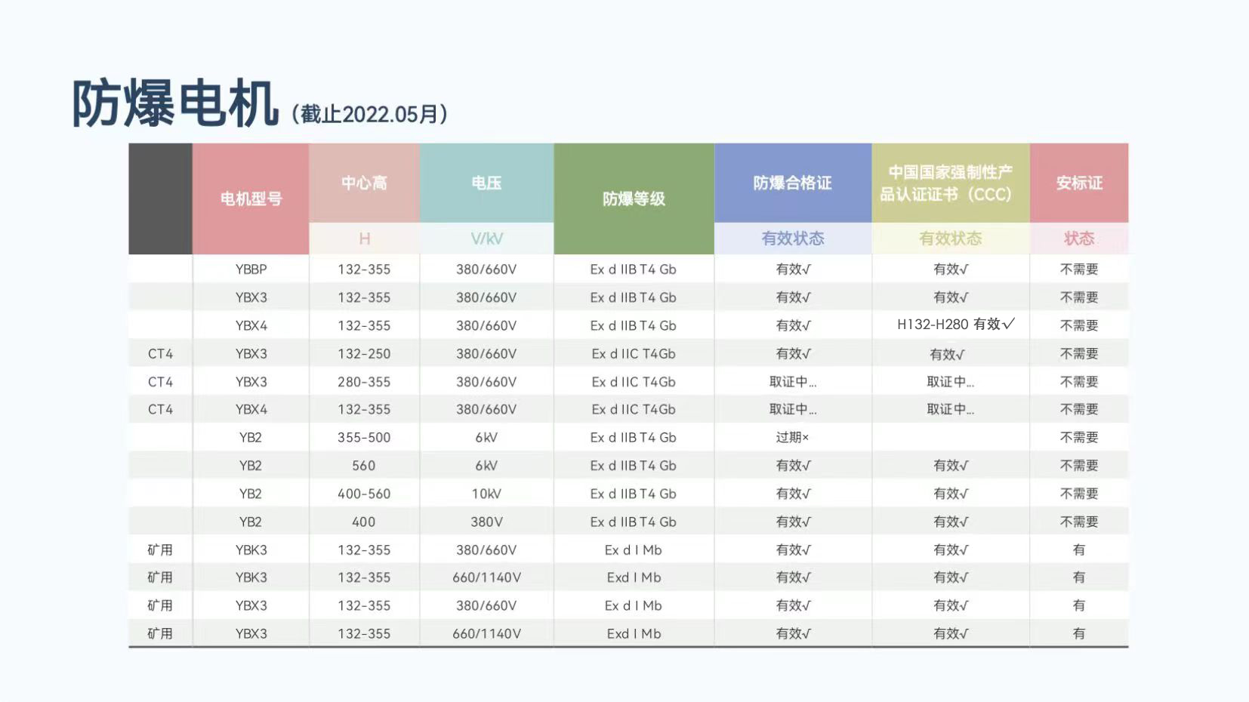Click the V/kV unit subheader under 电压
Screen dimensions: 1249x702
(x=486, y=239)
